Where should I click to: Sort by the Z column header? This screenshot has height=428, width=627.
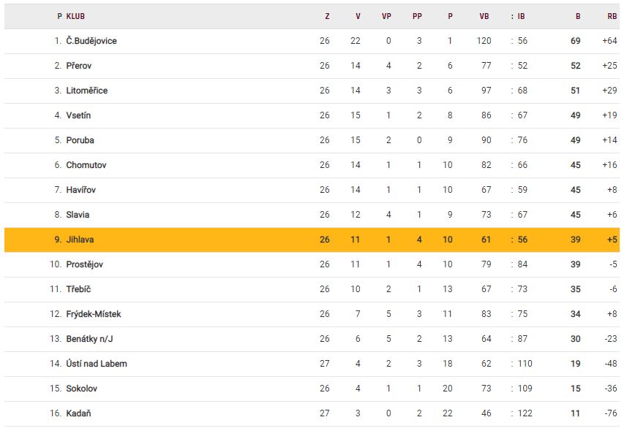(x=327, y=16)
